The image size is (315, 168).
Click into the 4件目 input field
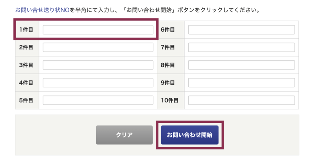(x=98, y=83)
